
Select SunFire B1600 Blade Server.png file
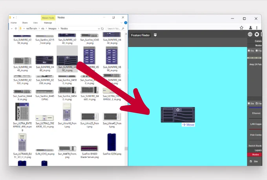pos(90,152)
